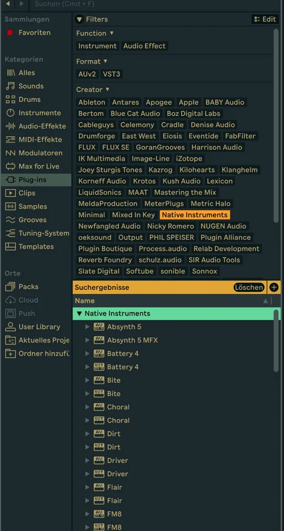The width and height of the screenshot is (284, 531).
Task: Click the back navigation arrow at top
Action: tap(8, 4)
